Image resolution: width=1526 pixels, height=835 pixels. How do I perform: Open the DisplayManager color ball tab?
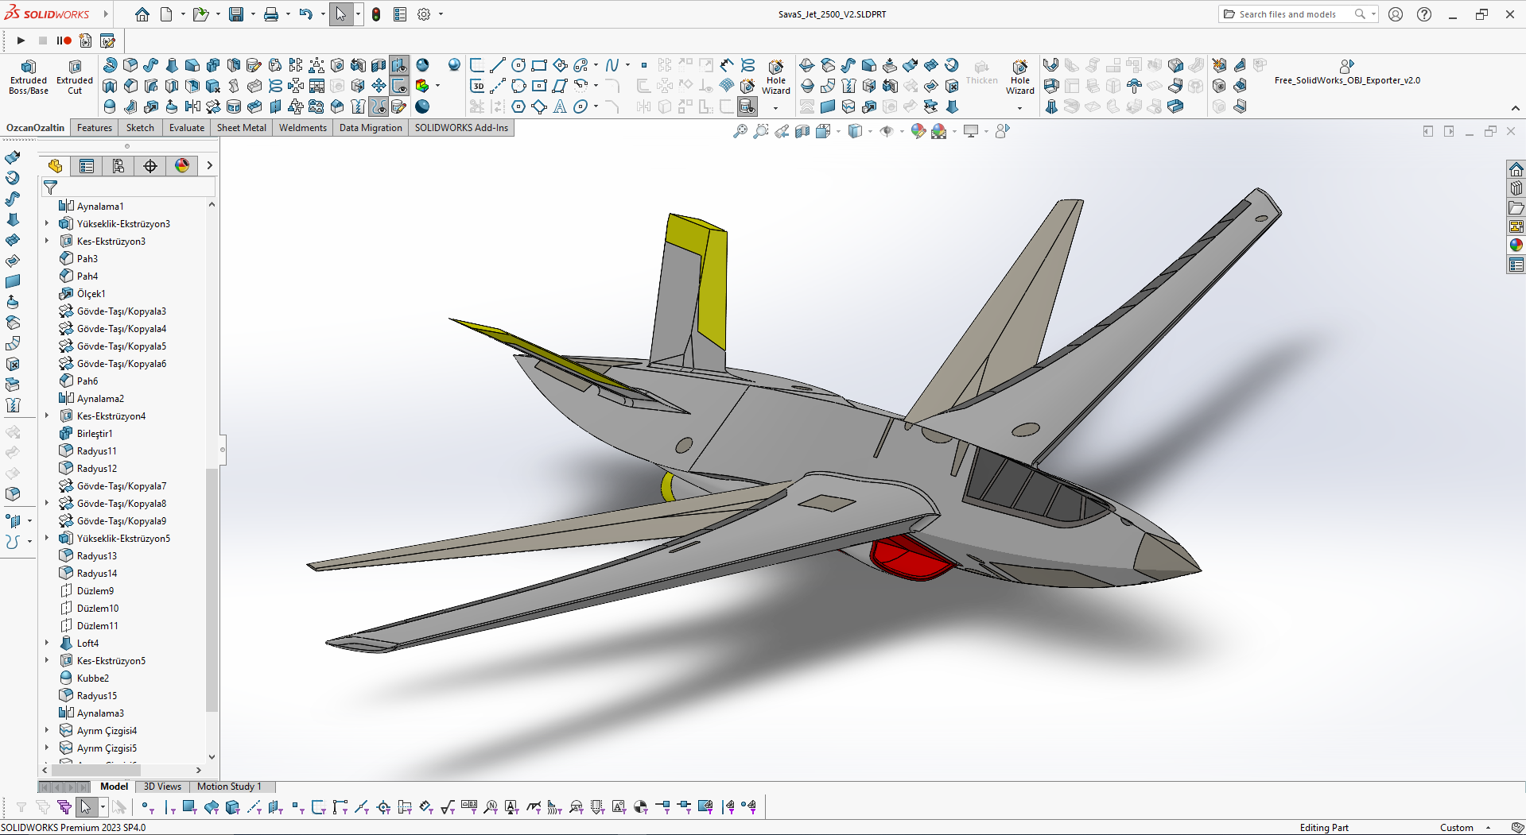point(182,165)
